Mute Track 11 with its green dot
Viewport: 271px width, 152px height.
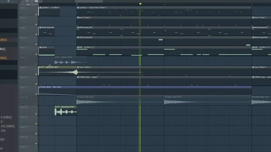coord(36,114)
